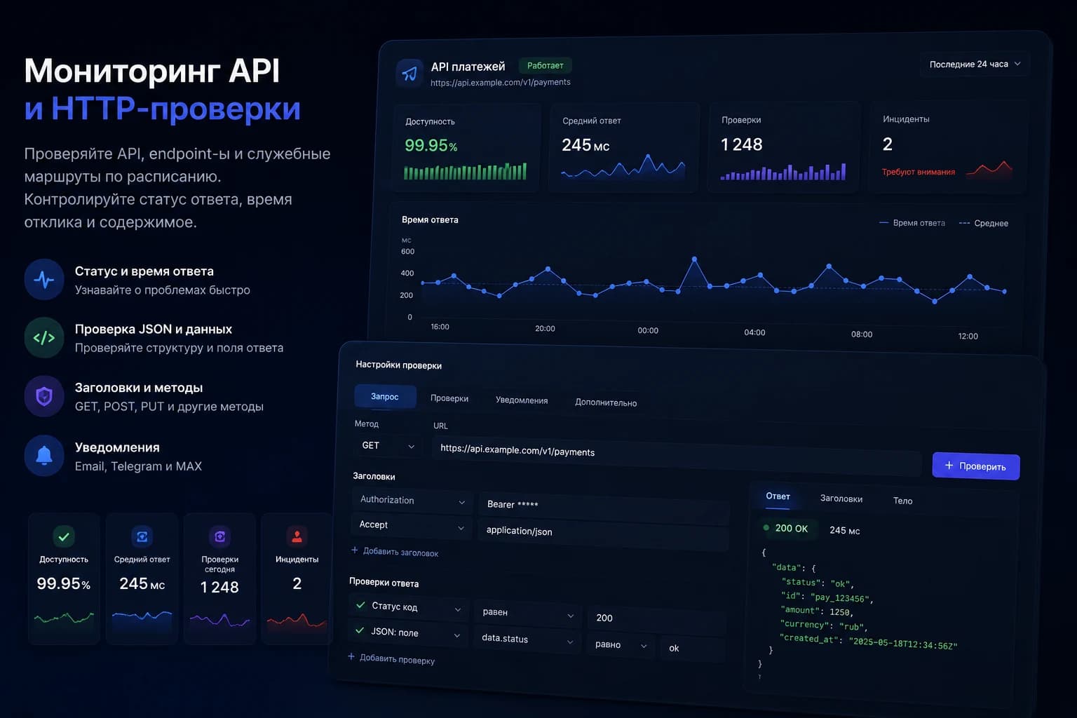Toggle the JSON: поле check mark
The width and height of the screenshot is (1077, 718).
point(360,631)
